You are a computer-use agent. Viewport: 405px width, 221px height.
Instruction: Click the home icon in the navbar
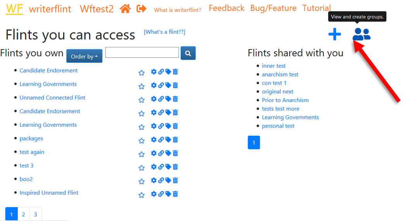tap(125, 9)
